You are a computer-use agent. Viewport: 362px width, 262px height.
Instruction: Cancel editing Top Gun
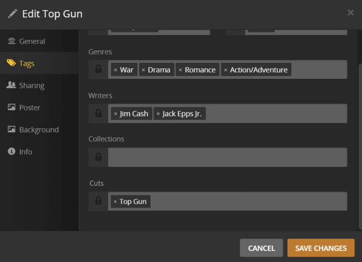pos(261,248)
